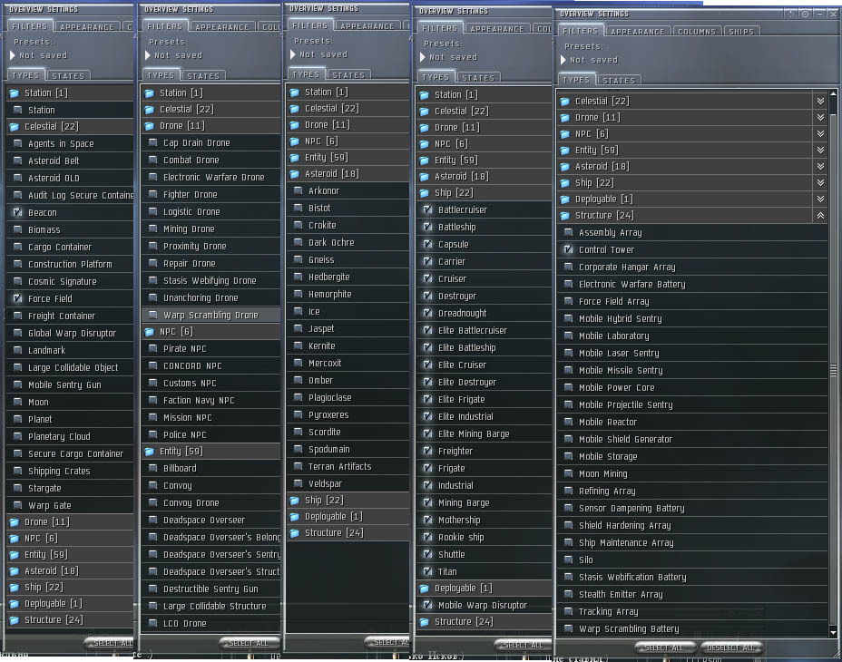Viewport: 842px width, 662px height.
Task: Open Appearance tab beside the Columns tab
Action: click(638, 32)
